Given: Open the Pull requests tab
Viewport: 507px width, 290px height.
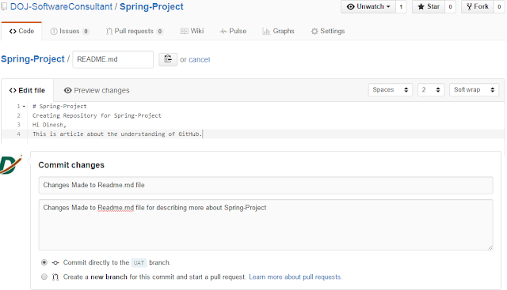Looking at the screenshot, I should pos(135,31).
